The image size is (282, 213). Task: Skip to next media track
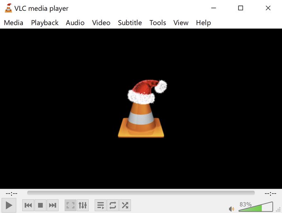tap(53, 205)
